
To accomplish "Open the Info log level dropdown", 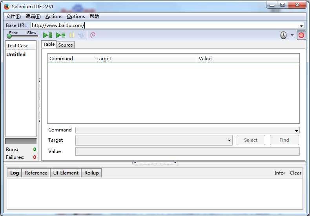I will point(280,173).
